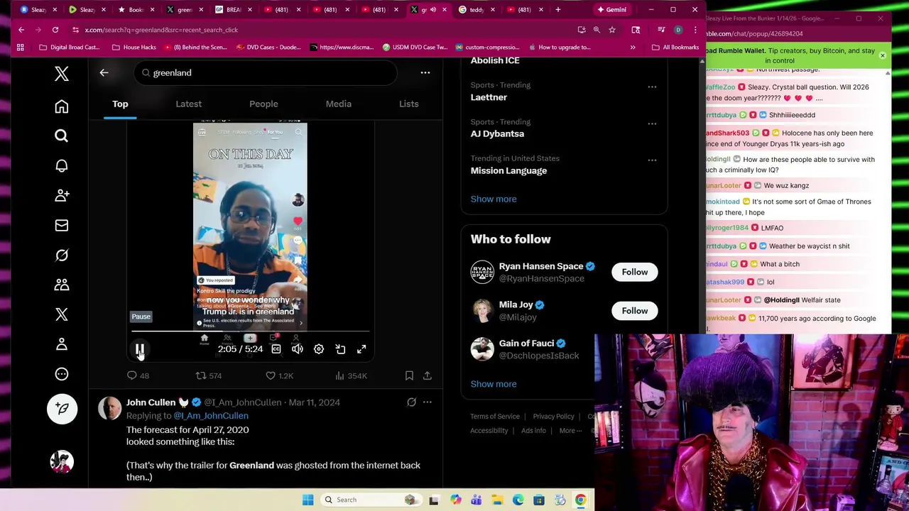Open @I_Am_JohnCullen reply mention link
The image size is (909, 511).
[211, 416]
